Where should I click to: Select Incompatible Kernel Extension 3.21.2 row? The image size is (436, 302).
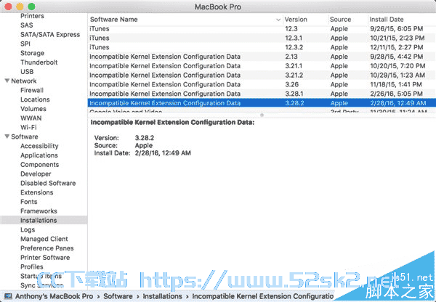pyautogui.click(x=262, y=75)
